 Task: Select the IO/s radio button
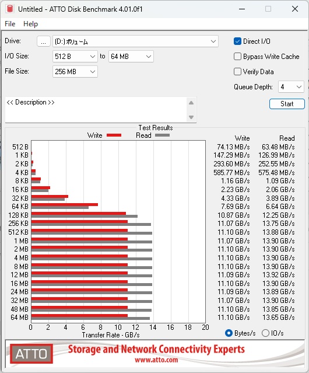(x=265, y=333)
